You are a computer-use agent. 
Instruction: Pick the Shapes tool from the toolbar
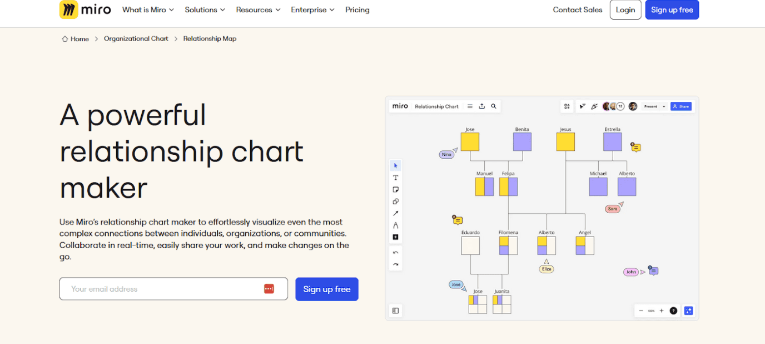point(395,201)
